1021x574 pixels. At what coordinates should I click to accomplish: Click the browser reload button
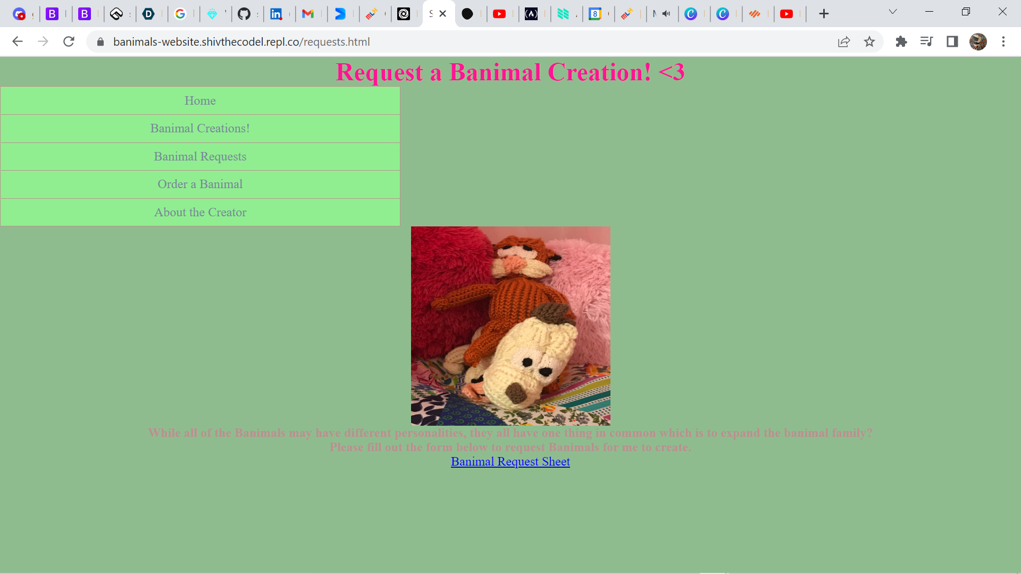coord(69,41)
